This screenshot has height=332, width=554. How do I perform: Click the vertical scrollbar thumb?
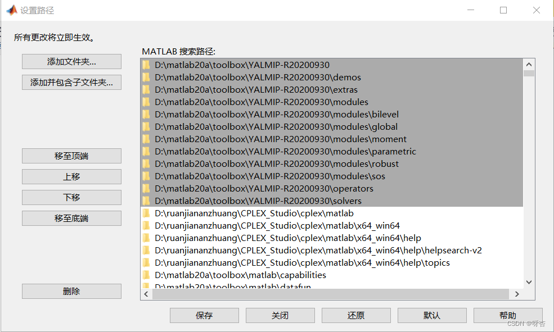[x=529, y=74]
